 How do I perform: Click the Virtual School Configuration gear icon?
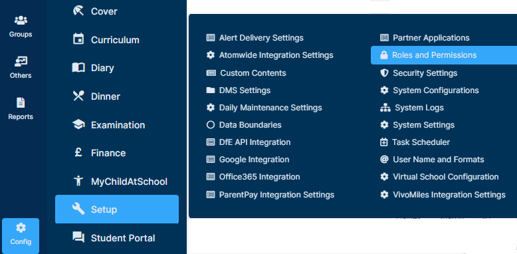pyautogui.click(x=384, y=176)
